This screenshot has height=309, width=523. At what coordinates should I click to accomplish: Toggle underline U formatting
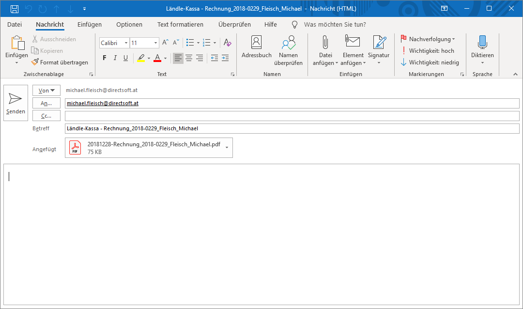pyautogui.click(x=126, y=58)
